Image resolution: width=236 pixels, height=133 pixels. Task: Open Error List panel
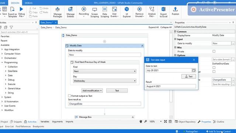coord(9,126)
